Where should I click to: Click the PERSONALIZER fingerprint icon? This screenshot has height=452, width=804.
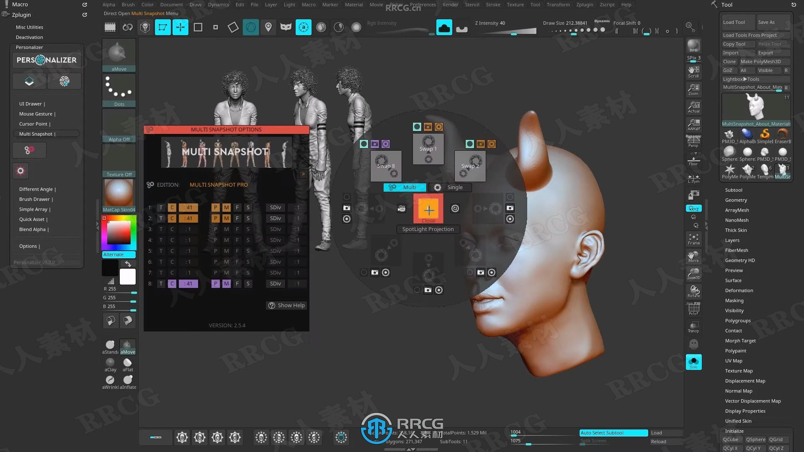tap(64, 81)
